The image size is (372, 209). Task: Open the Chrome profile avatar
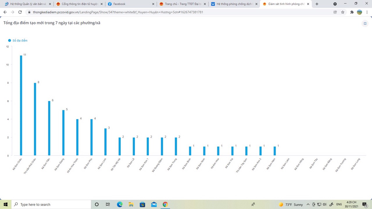(x=360, y=12)
